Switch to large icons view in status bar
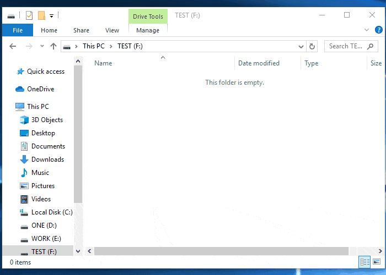This screenshot has height=275, width=386. pyautogui.click(x=377, y=262)
